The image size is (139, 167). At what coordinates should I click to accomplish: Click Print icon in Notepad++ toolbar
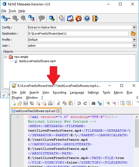tap(50, 103)
